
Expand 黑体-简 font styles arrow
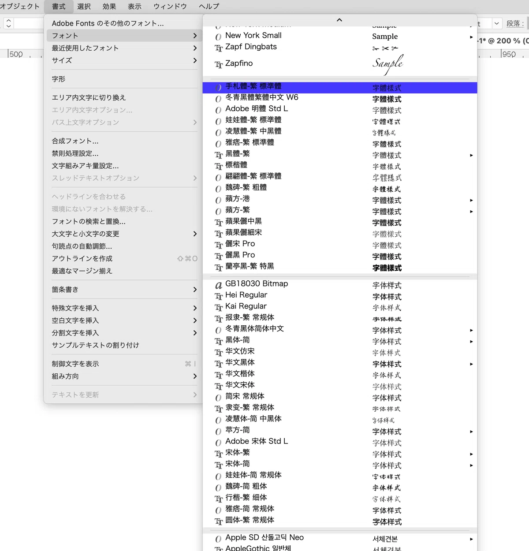pyautogui.click(x=471, y=342)
